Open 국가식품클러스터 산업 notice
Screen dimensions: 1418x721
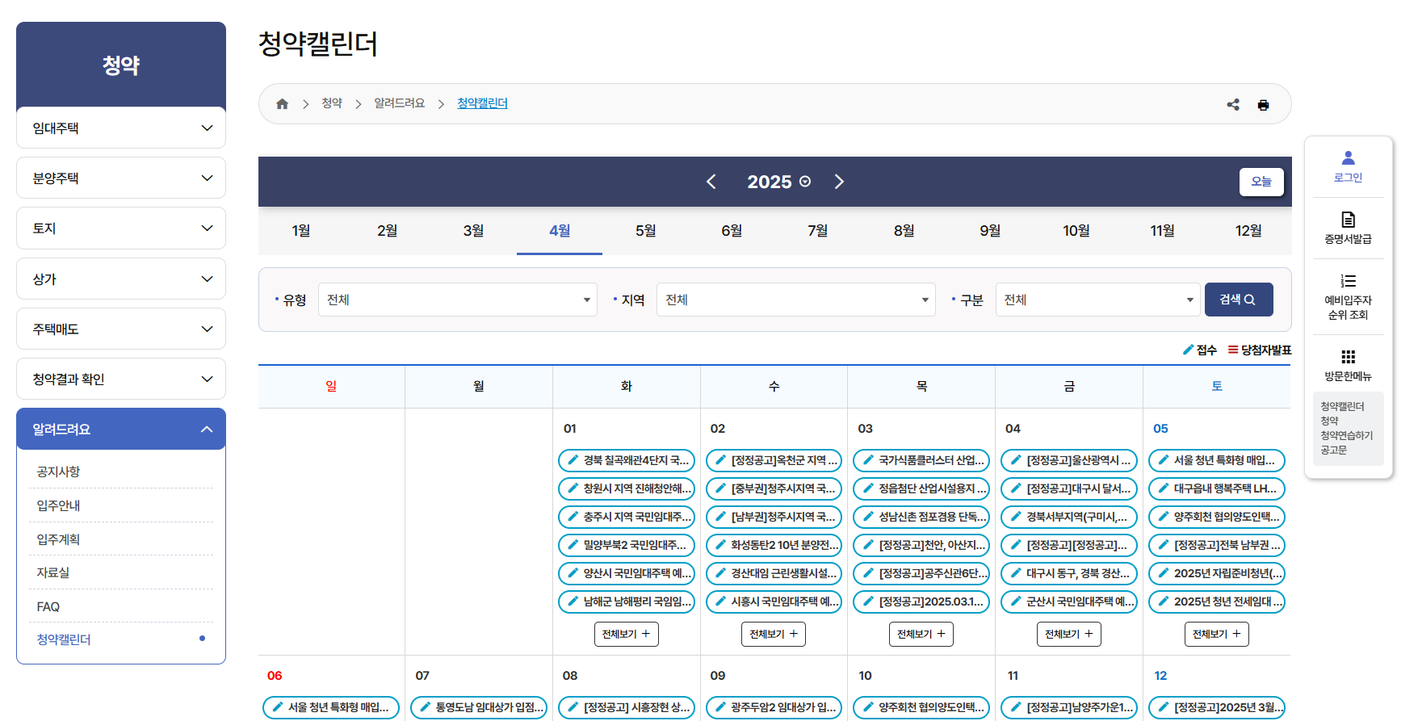[x=921, y=460]
